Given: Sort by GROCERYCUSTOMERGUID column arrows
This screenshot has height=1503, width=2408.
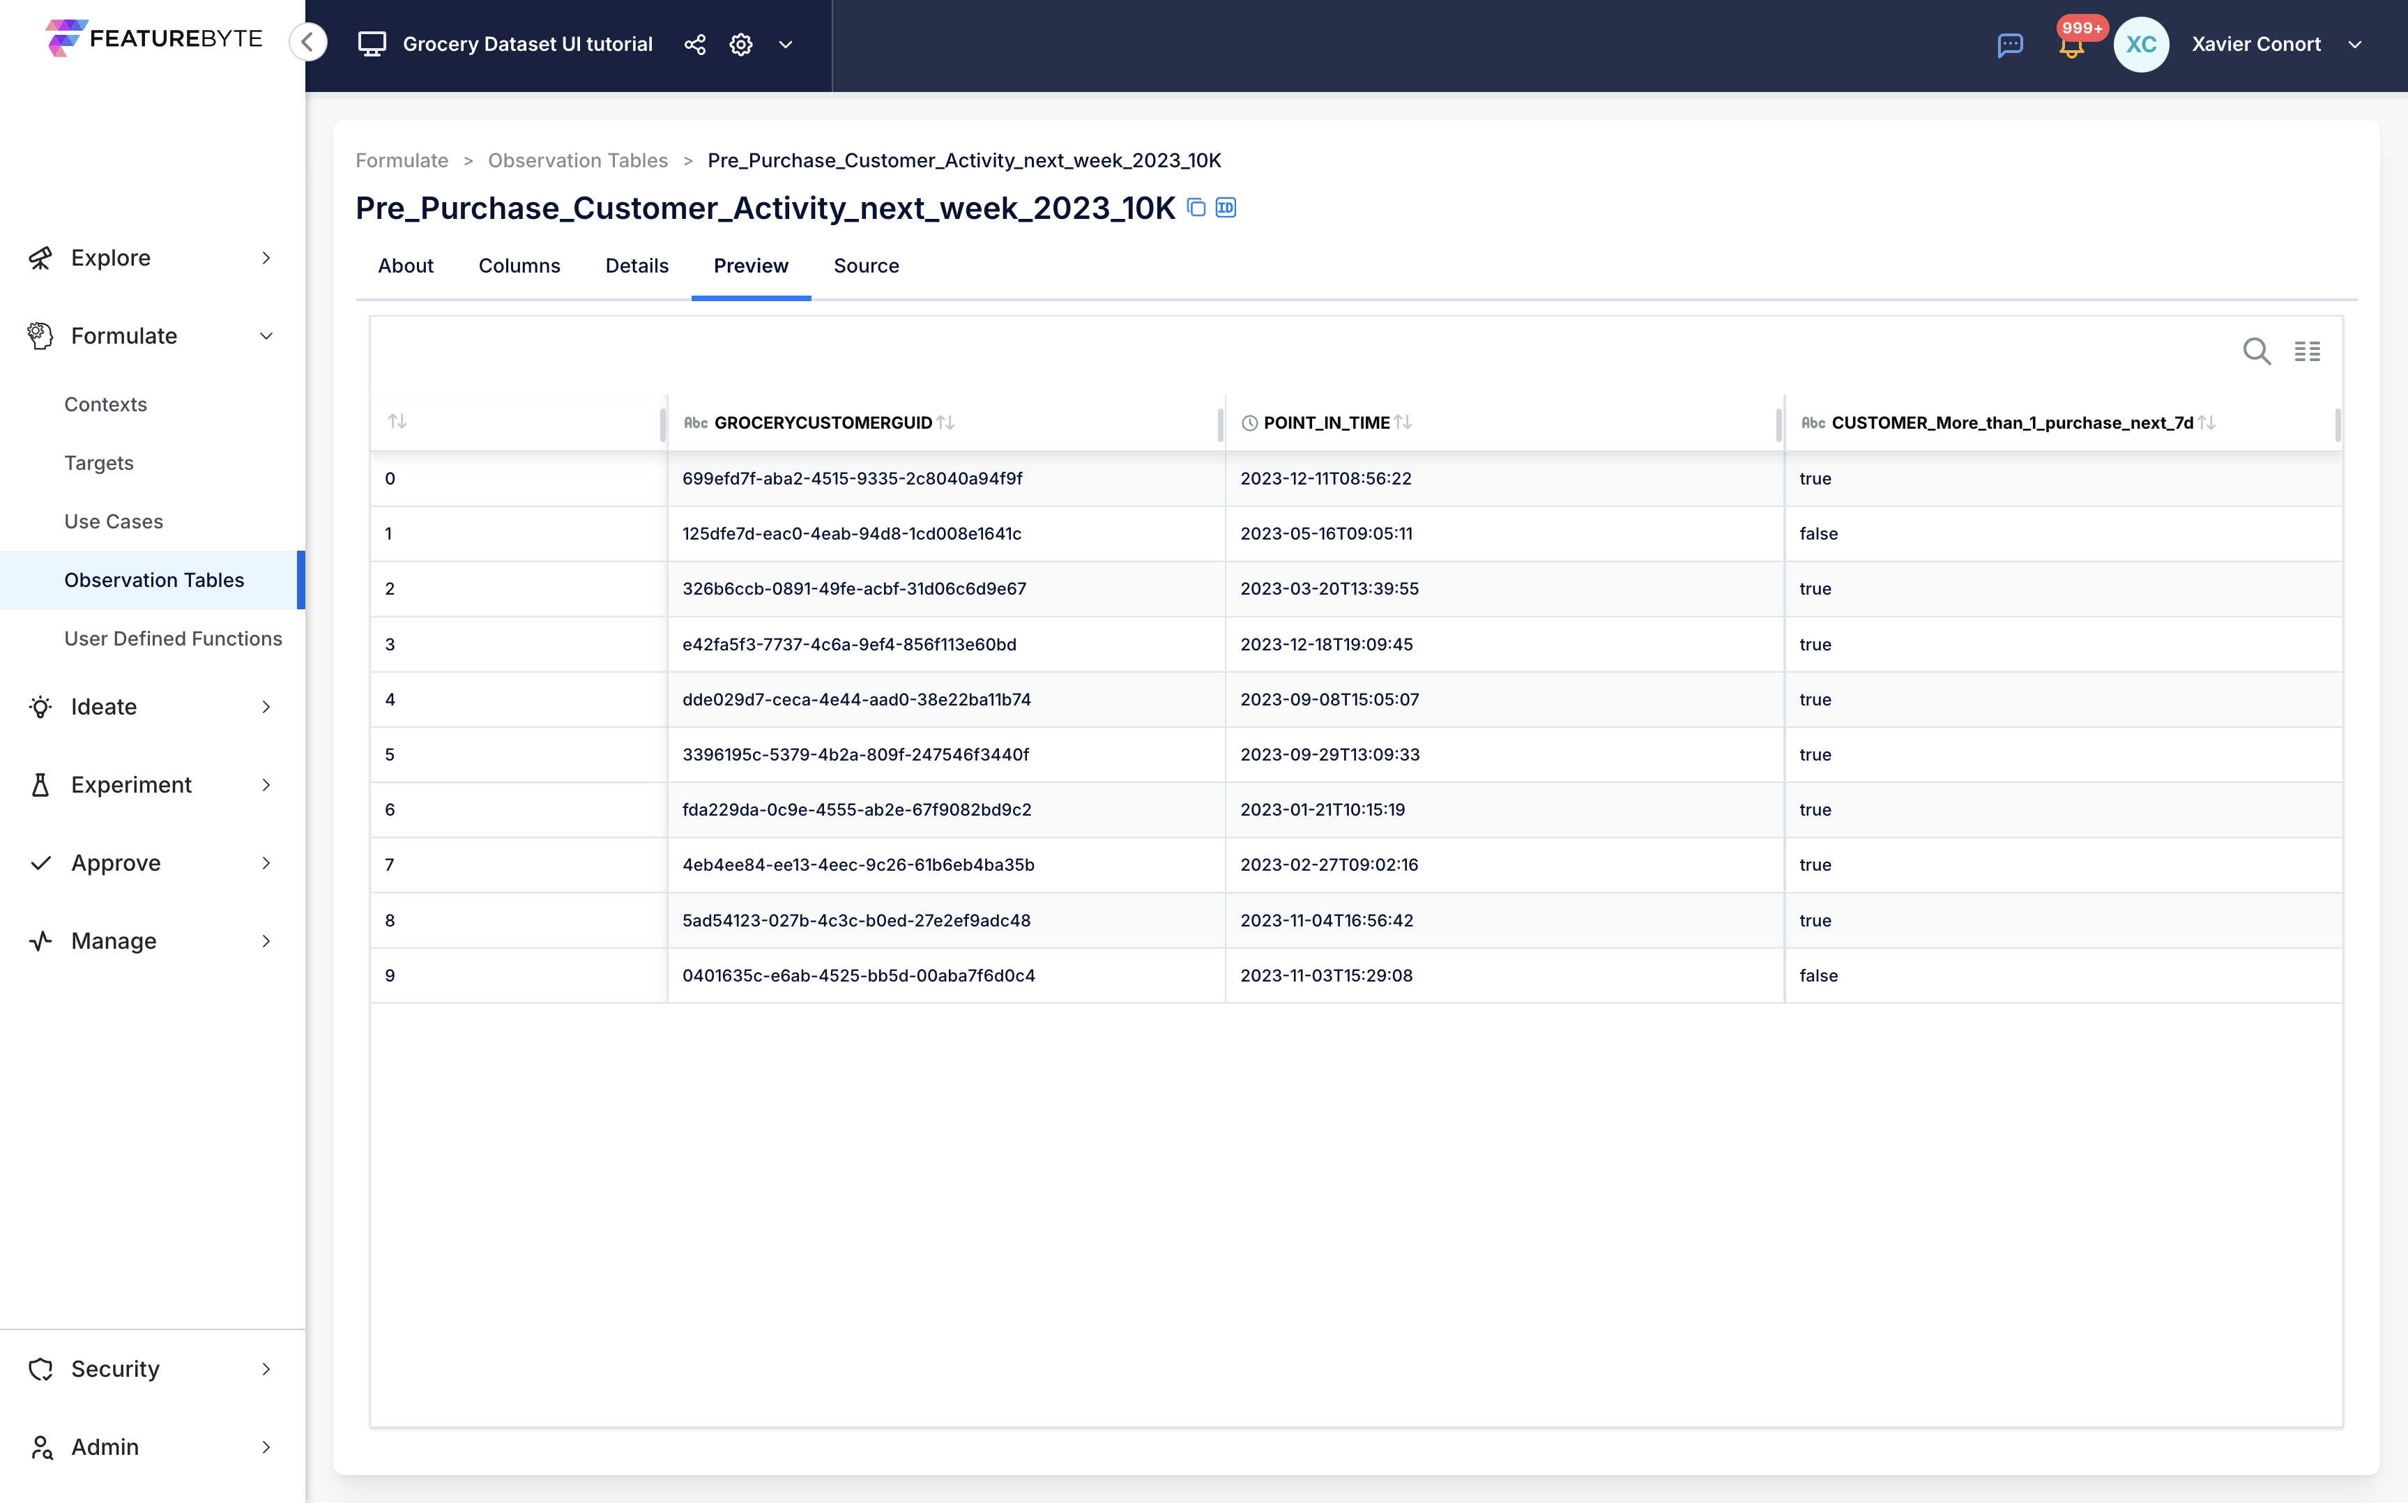Looking at the screenshot, I should [x=945, y=422].
